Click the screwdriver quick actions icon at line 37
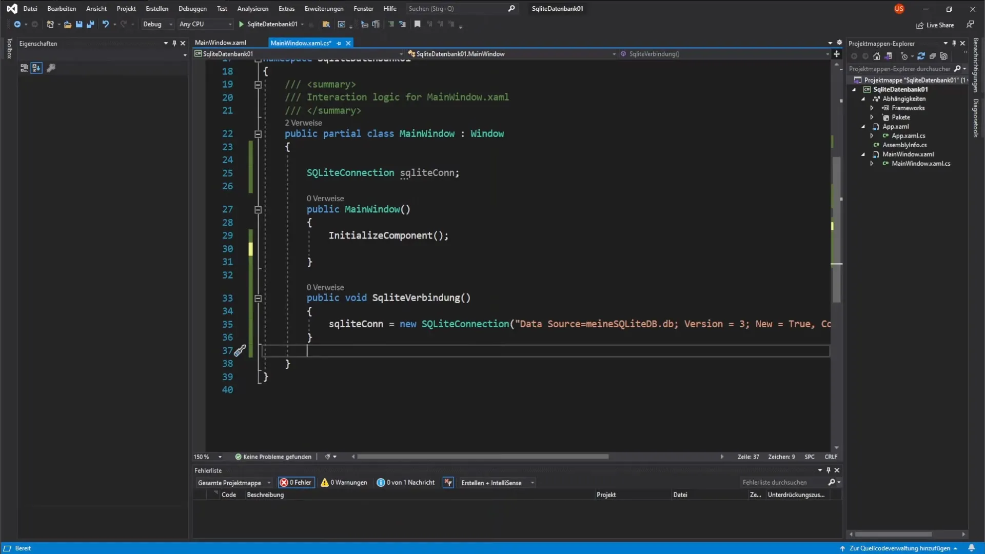Viewport: 985px width, 554px height. [x=240, y=350]
